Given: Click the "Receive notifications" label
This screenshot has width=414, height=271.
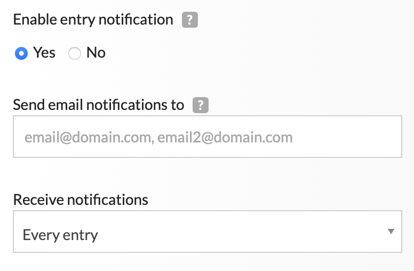Looking at the screenshot, I should (81, 200).
